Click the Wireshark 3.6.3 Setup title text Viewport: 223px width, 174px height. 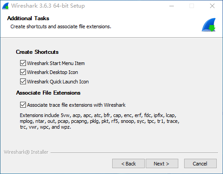(x=48, y=6)
